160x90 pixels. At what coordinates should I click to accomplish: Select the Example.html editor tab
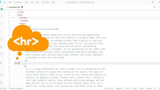pos(14,7)
